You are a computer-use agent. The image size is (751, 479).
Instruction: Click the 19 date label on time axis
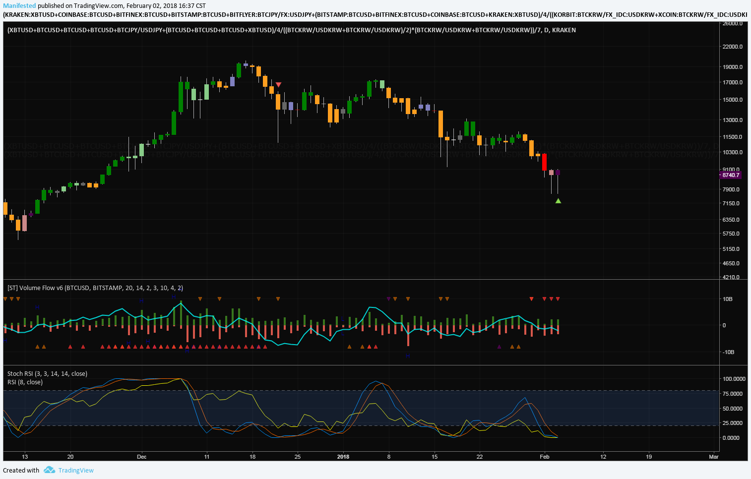click(649, 457)
